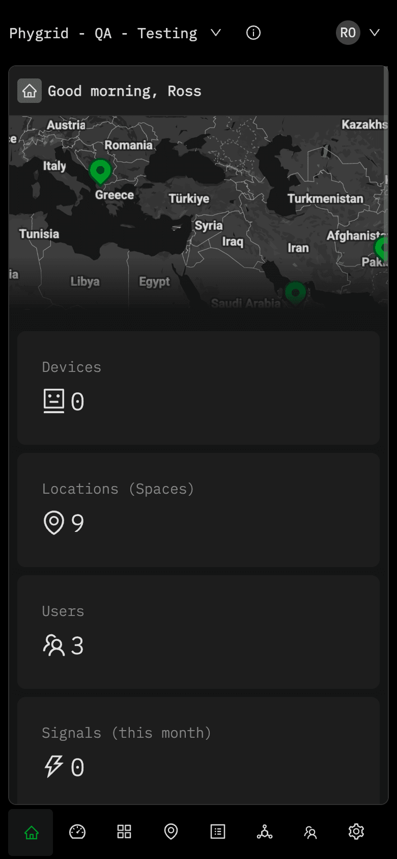The height and width of the screenshot is (859, 397).
Task: Select the Locations pin icon
Action: pyautogui.click(x=171, y=832)
